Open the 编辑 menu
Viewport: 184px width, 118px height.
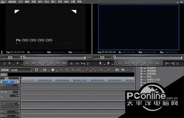27,2
